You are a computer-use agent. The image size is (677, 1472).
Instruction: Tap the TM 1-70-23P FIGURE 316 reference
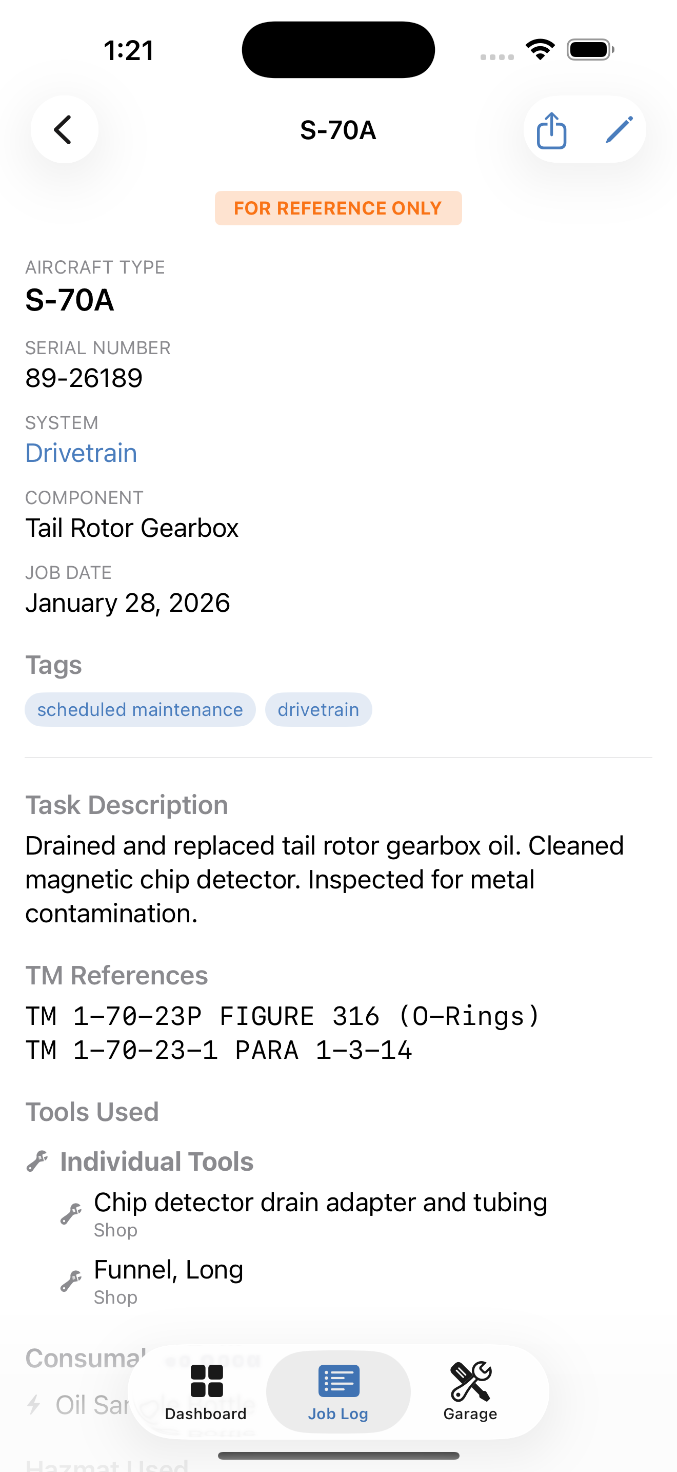pyautogui.click(x=283, y=1017)
